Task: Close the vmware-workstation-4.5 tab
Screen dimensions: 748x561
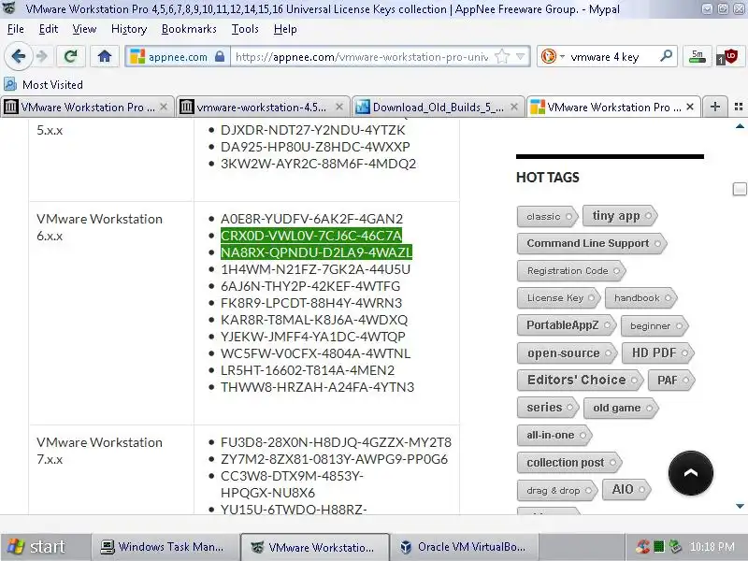Action: click(339, 107)
